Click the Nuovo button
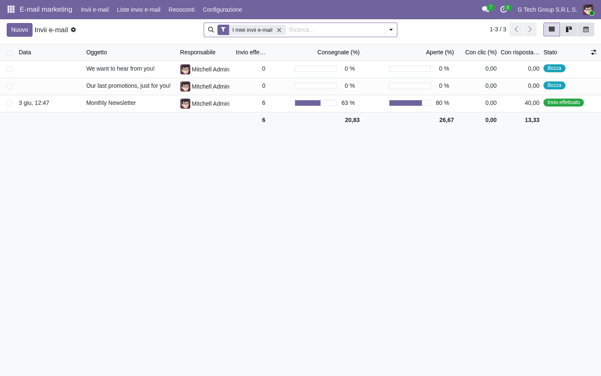The width and height of the screenshot is (601, 376). click(20, 30)
